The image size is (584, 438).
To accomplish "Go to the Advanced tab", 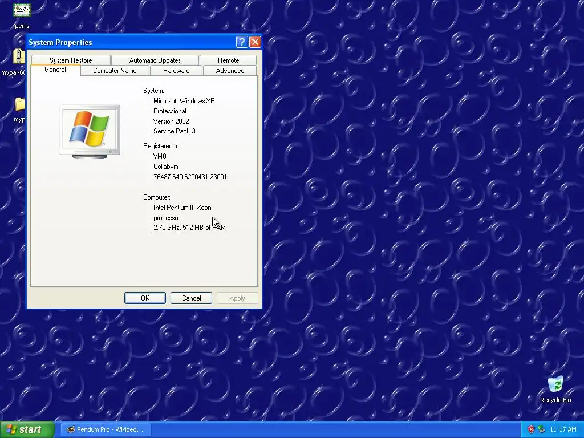I will click(230, 70).
